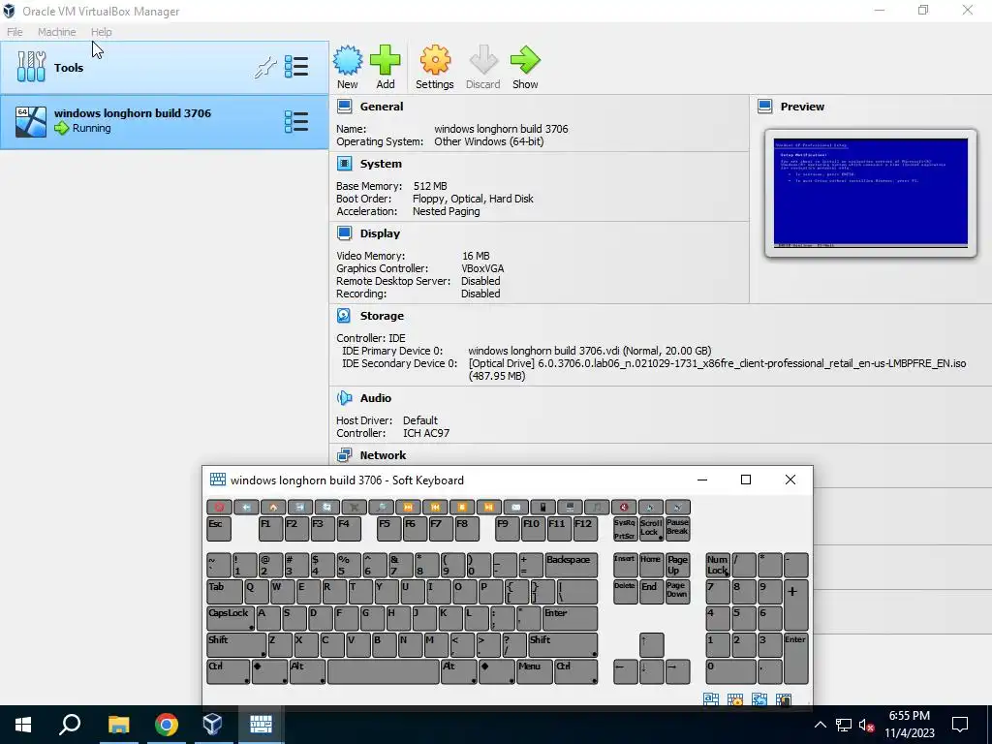Toggle the left Alt key
This screenshot has width=992, height=744.
[307, 671]
